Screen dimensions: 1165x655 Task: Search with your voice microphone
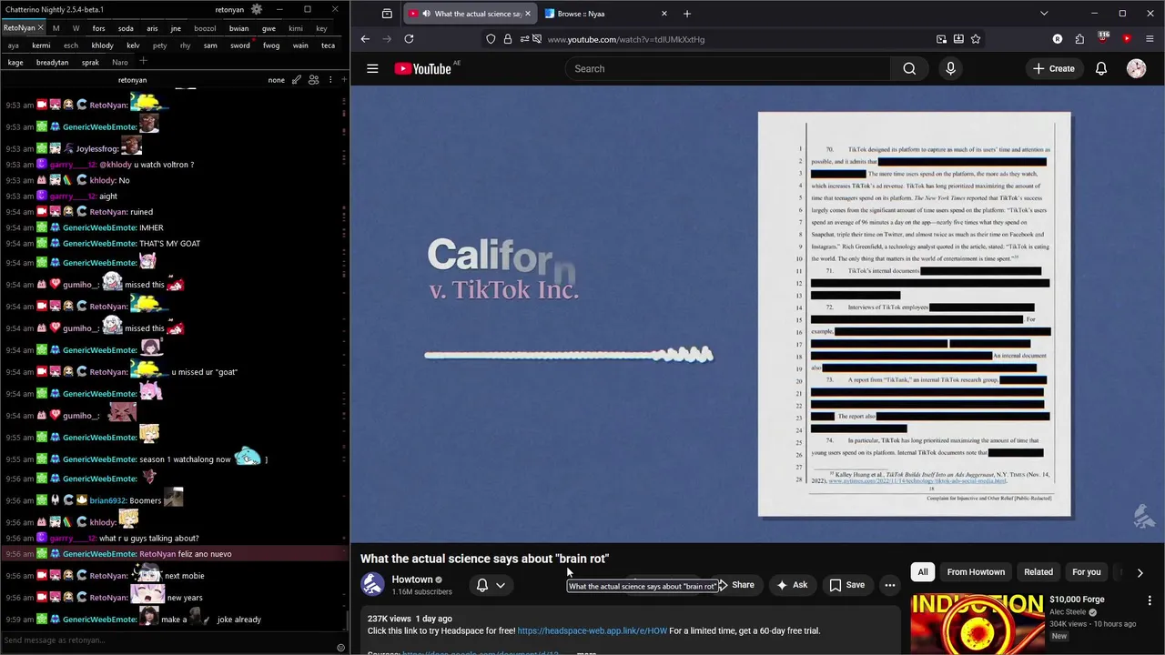click(x=950, y=68)
